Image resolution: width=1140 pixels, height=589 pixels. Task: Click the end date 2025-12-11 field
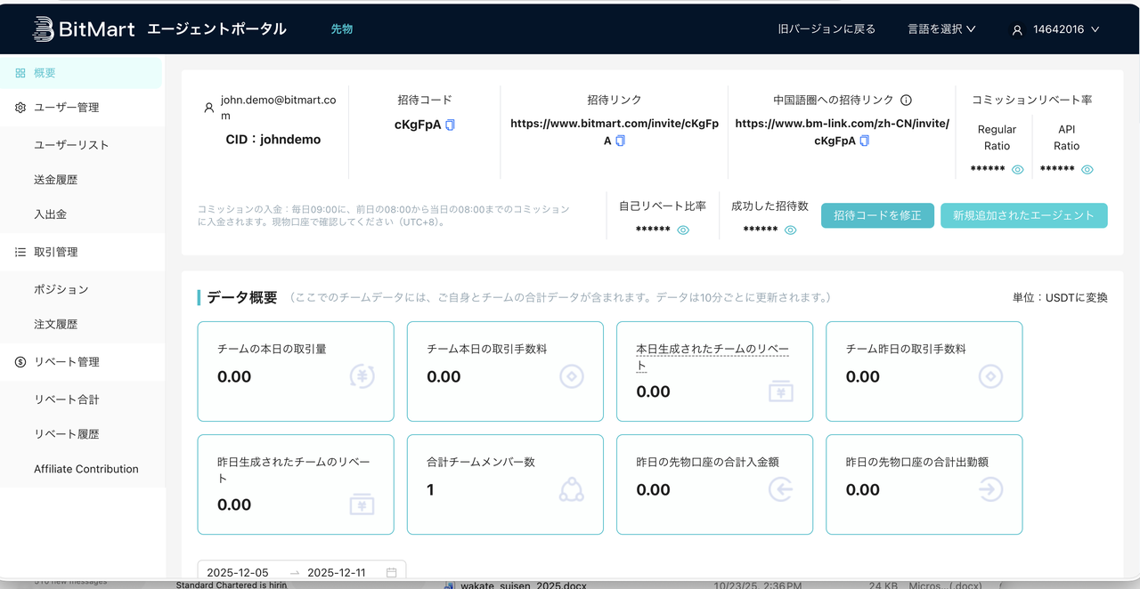[x=337, y=573]
